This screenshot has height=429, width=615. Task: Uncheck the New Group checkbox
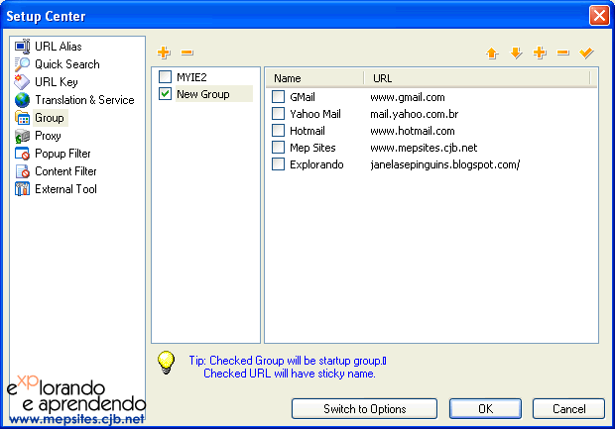165,94
